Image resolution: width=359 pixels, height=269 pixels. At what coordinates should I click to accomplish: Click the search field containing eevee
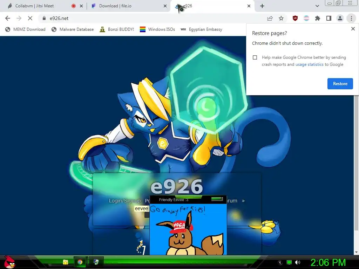pyautogui.click(x=142, y=208)
